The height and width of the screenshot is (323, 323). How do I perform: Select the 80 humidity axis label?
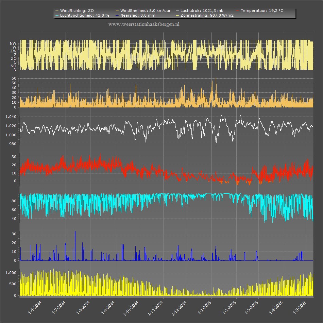click(14, 201)
